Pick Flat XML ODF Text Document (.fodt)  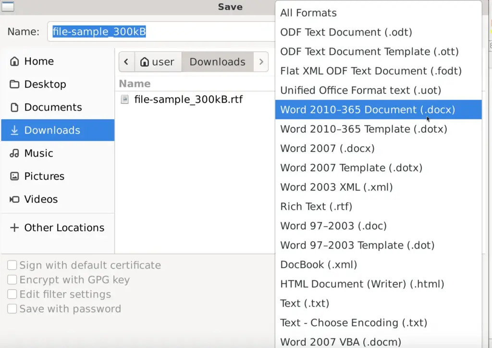[379, 71]
